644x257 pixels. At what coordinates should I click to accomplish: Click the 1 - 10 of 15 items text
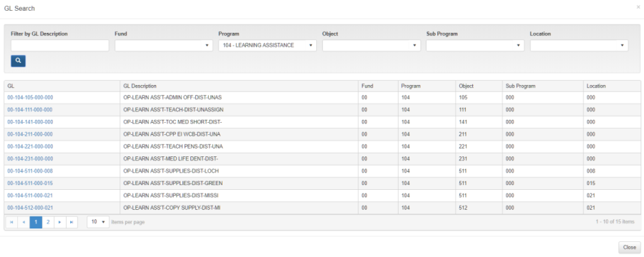pos(615,222)
